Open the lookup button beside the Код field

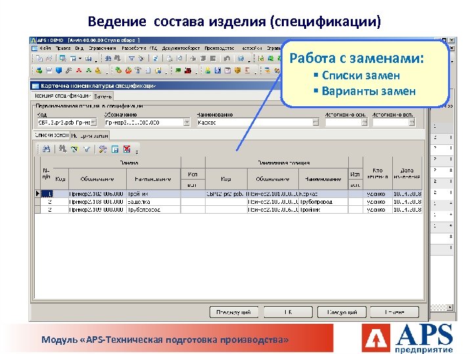[94, 122]
